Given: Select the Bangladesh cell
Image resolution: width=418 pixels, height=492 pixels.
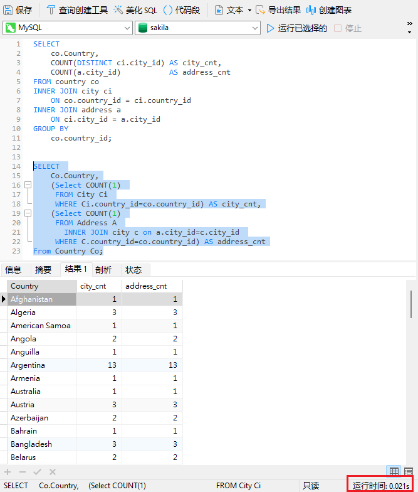Looking at the screenshot, I should pyautogui.click(x=42, y=444).
